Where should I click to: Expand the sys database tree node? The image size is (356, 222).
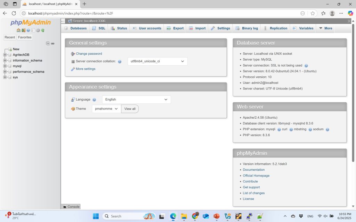pos(5,77)
